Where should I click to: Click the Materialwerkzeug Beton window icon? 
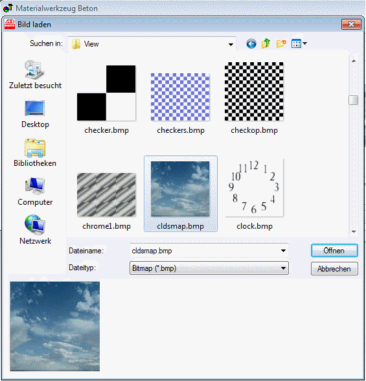tap(8, 8)
